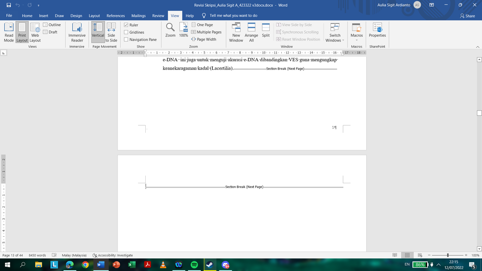The height and width of the screenshot is (271, 482).
Task: Change language Malay (Malaysia)
Action: click(74, 256)
